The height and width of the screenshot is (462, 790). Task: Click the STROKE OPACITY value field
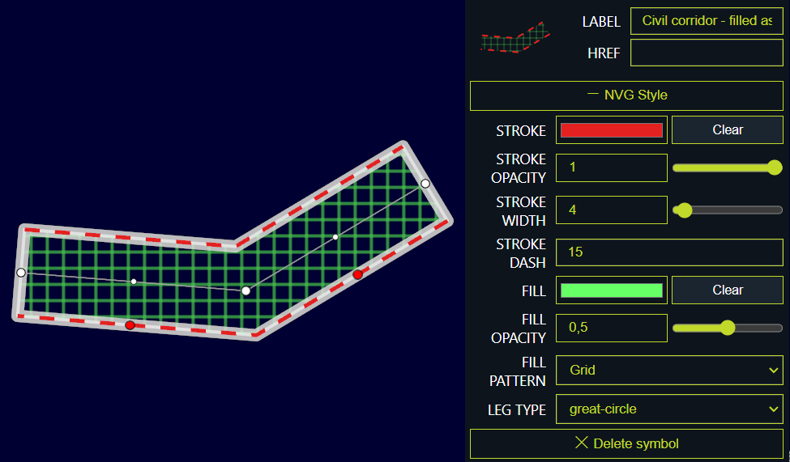(611, 167)
